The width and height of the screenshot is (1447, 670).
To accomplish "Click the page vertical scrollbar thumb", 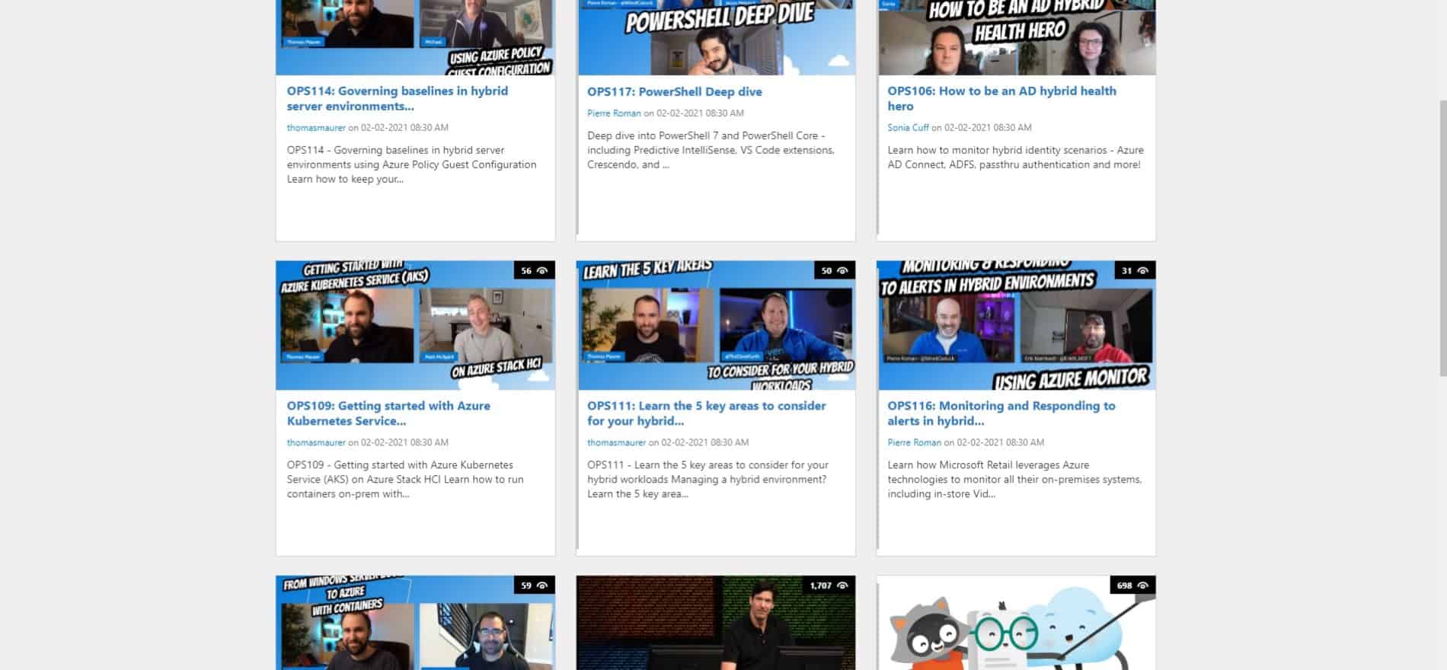I will [x=1442, y=238].
